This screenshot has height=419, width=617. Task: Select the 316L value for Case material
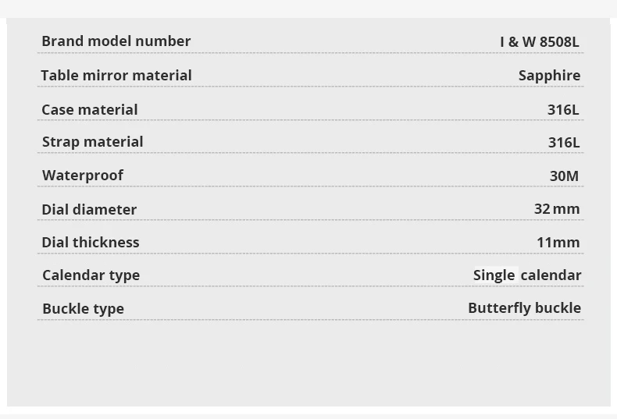(x=562, y=110)
